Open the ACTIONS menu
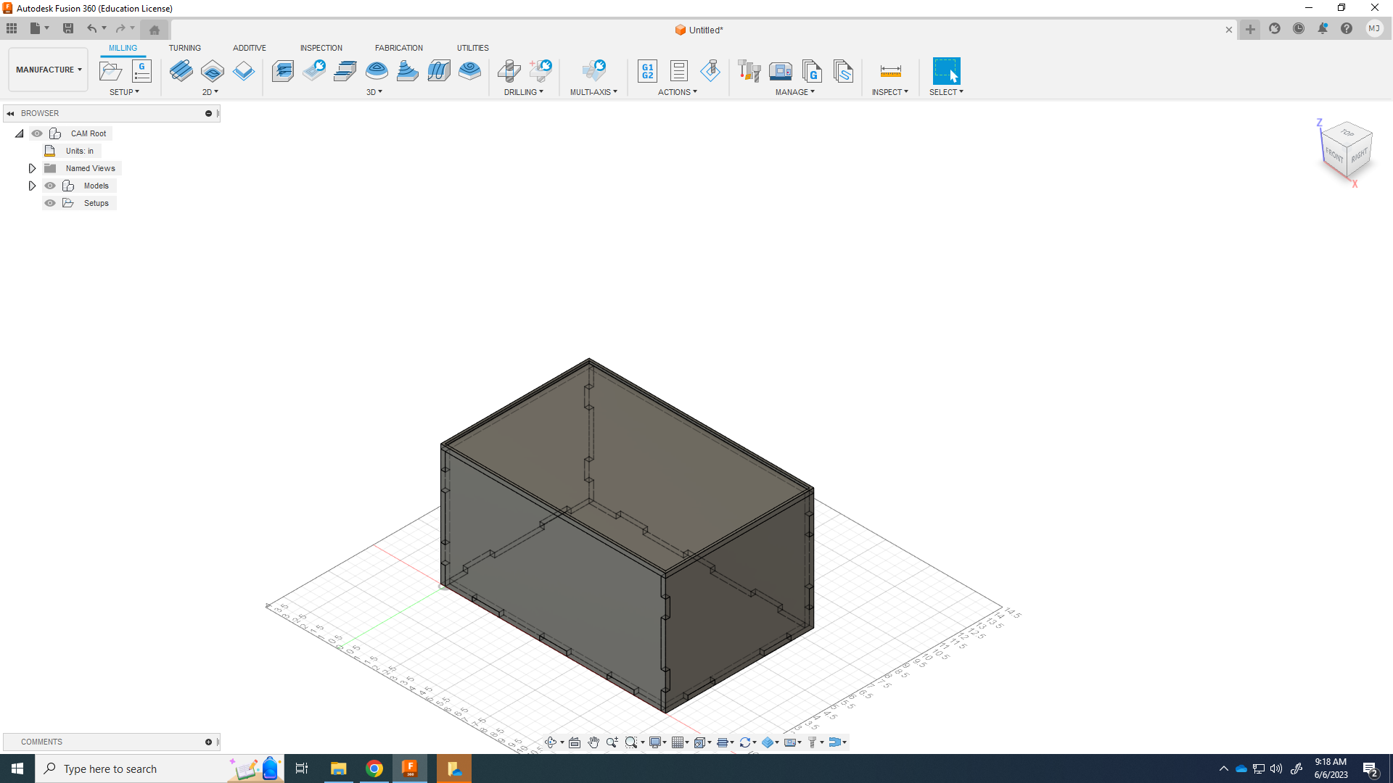The width and height of the screenshot is (1393, 783). (677, 92)
